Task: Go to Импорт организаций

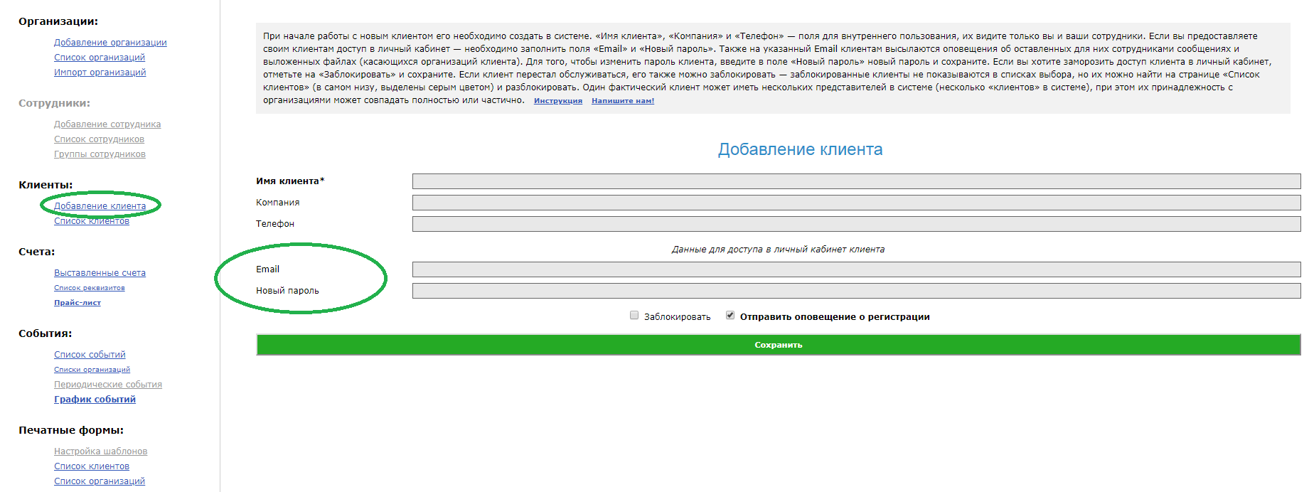Action: [100, 73]
